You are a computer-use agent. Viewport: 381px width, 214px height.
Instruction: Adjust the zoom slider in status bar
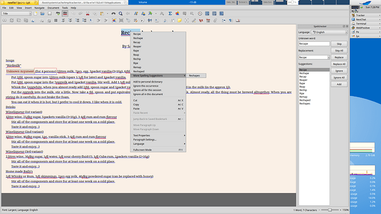[330, 210]
